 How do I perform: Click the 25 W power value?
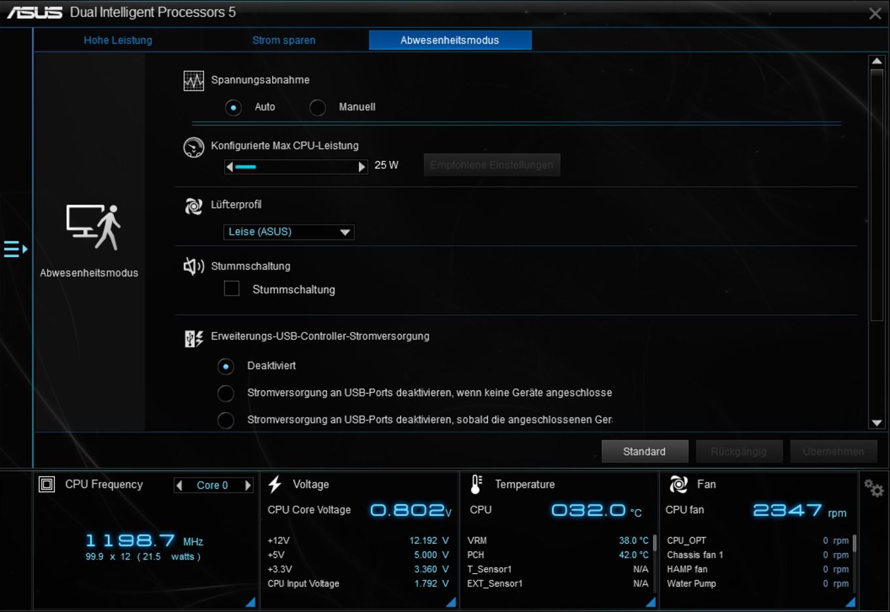[x=386, y=166]
